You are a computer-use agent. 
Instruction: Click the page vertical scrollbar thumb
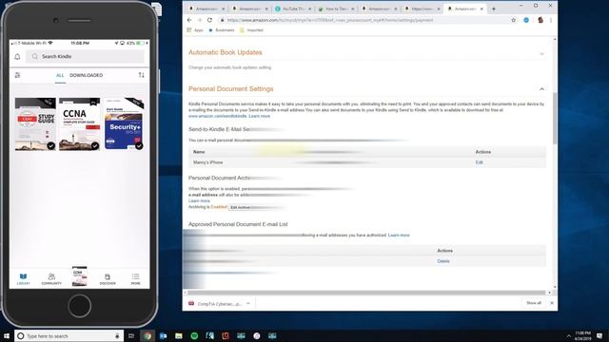pyautogui.click(x=555, y=118)
